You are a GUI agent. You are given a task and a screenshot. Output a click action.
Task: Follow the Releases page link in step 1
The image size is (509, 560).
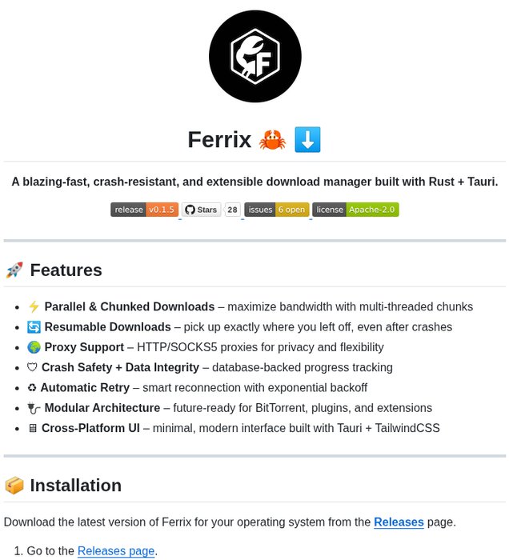(x=116, y=550)
